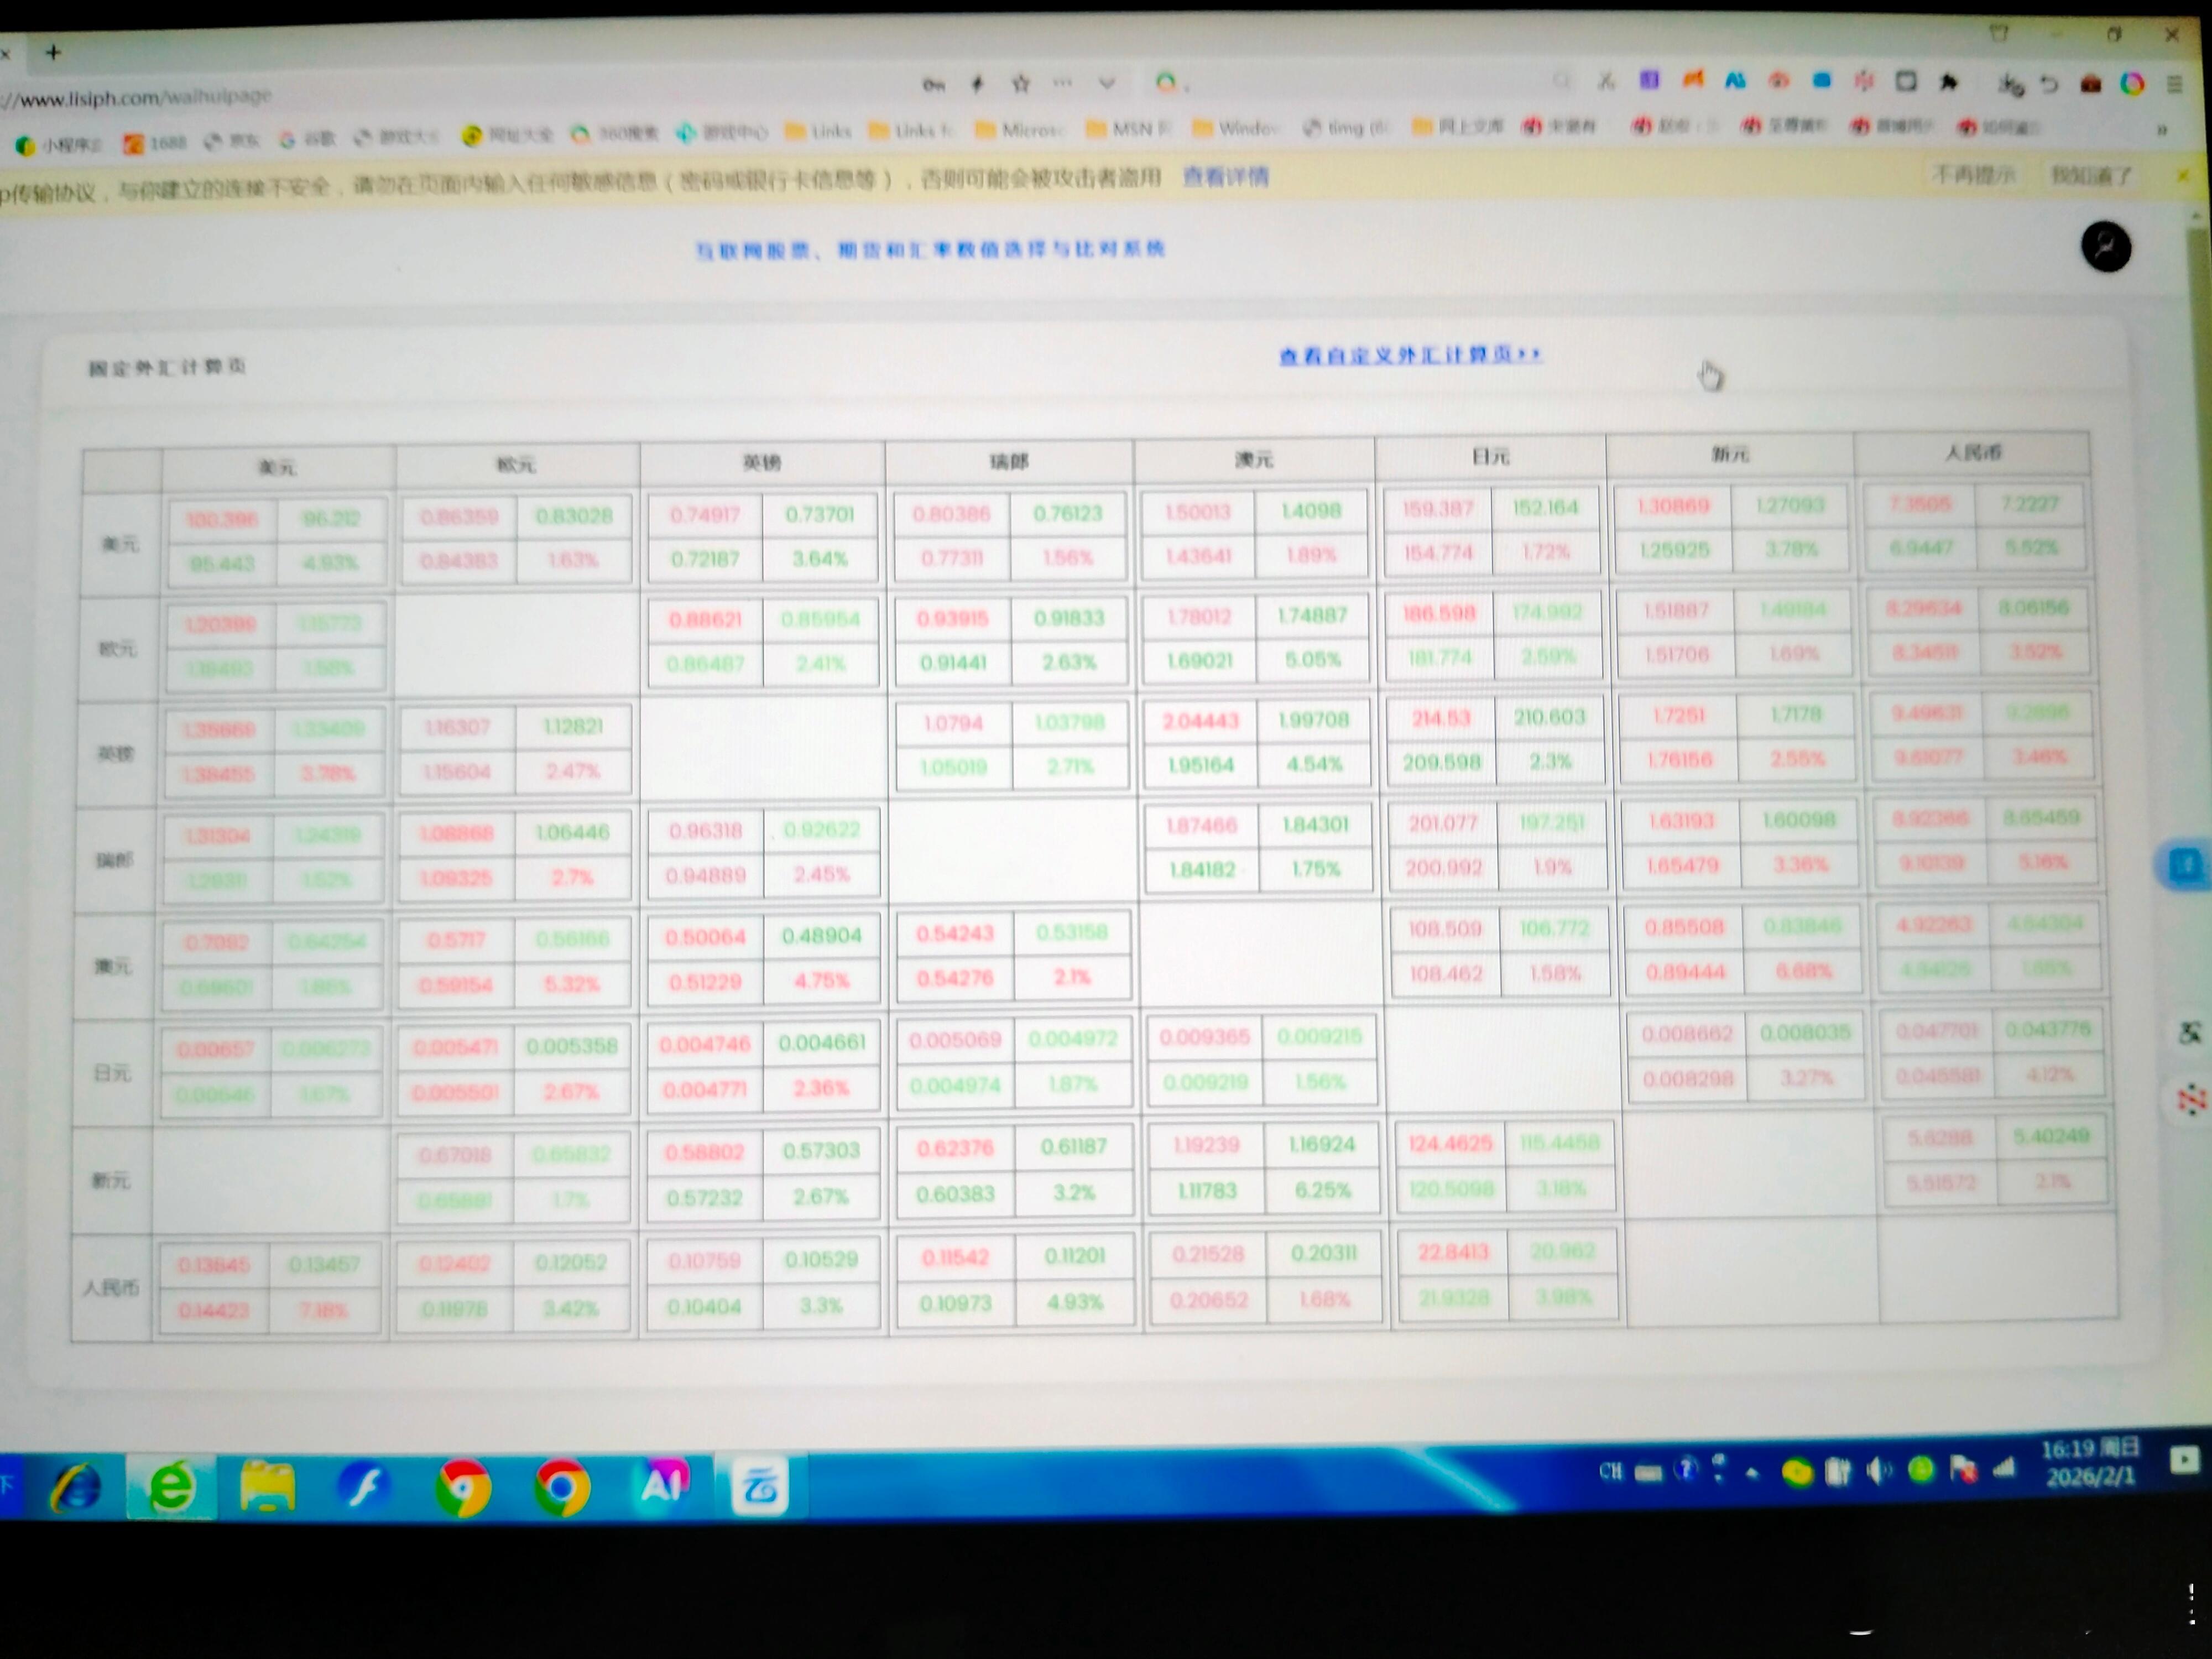
Task: Open the browser hamburger menu
Action: pyautogui.click(x=2174, y=85)
